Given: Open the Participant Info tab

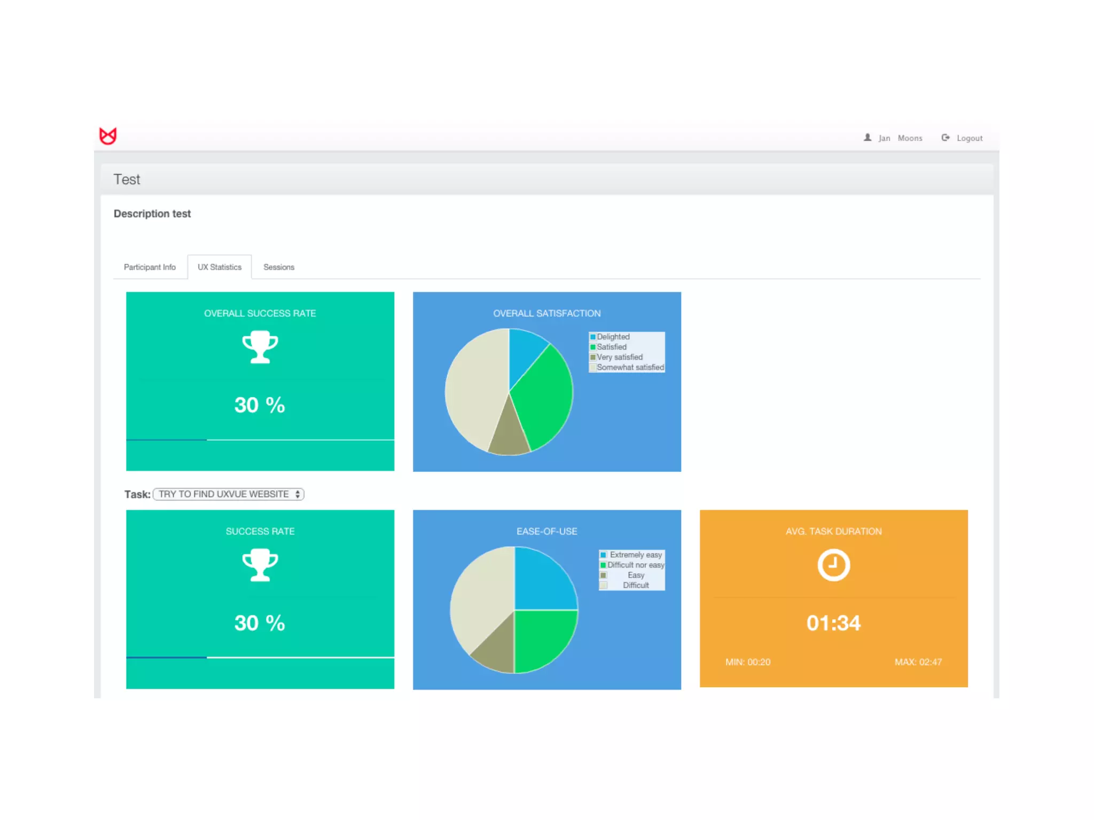Looking at the screenshot, I should tap(150, 267).
